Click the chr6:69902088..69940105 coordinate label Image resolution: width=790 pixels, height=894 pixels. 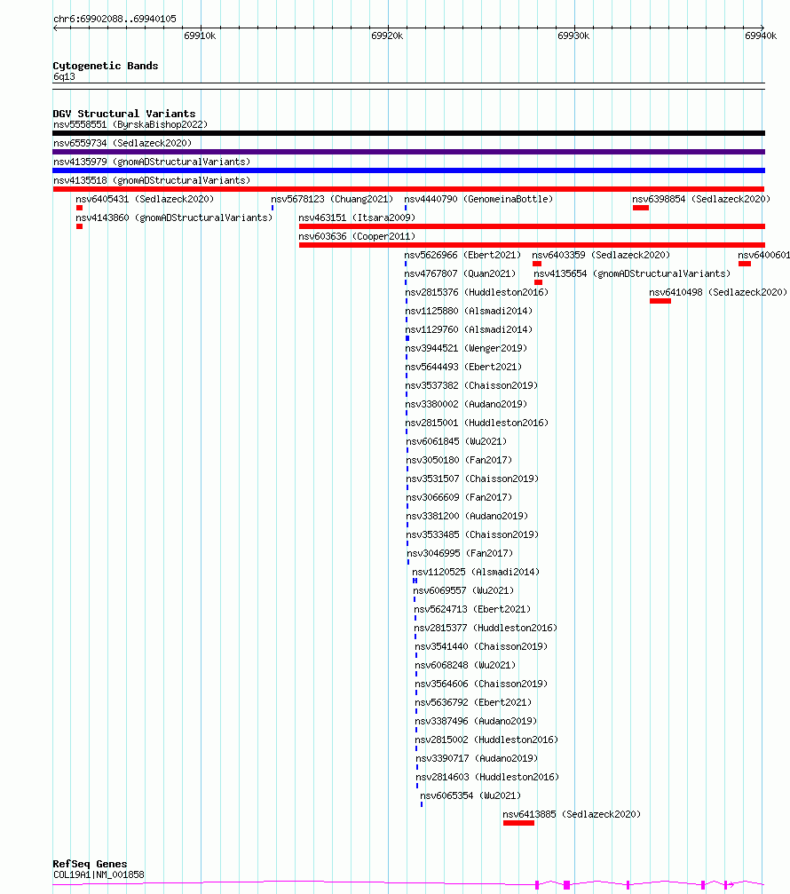[115, 19]
